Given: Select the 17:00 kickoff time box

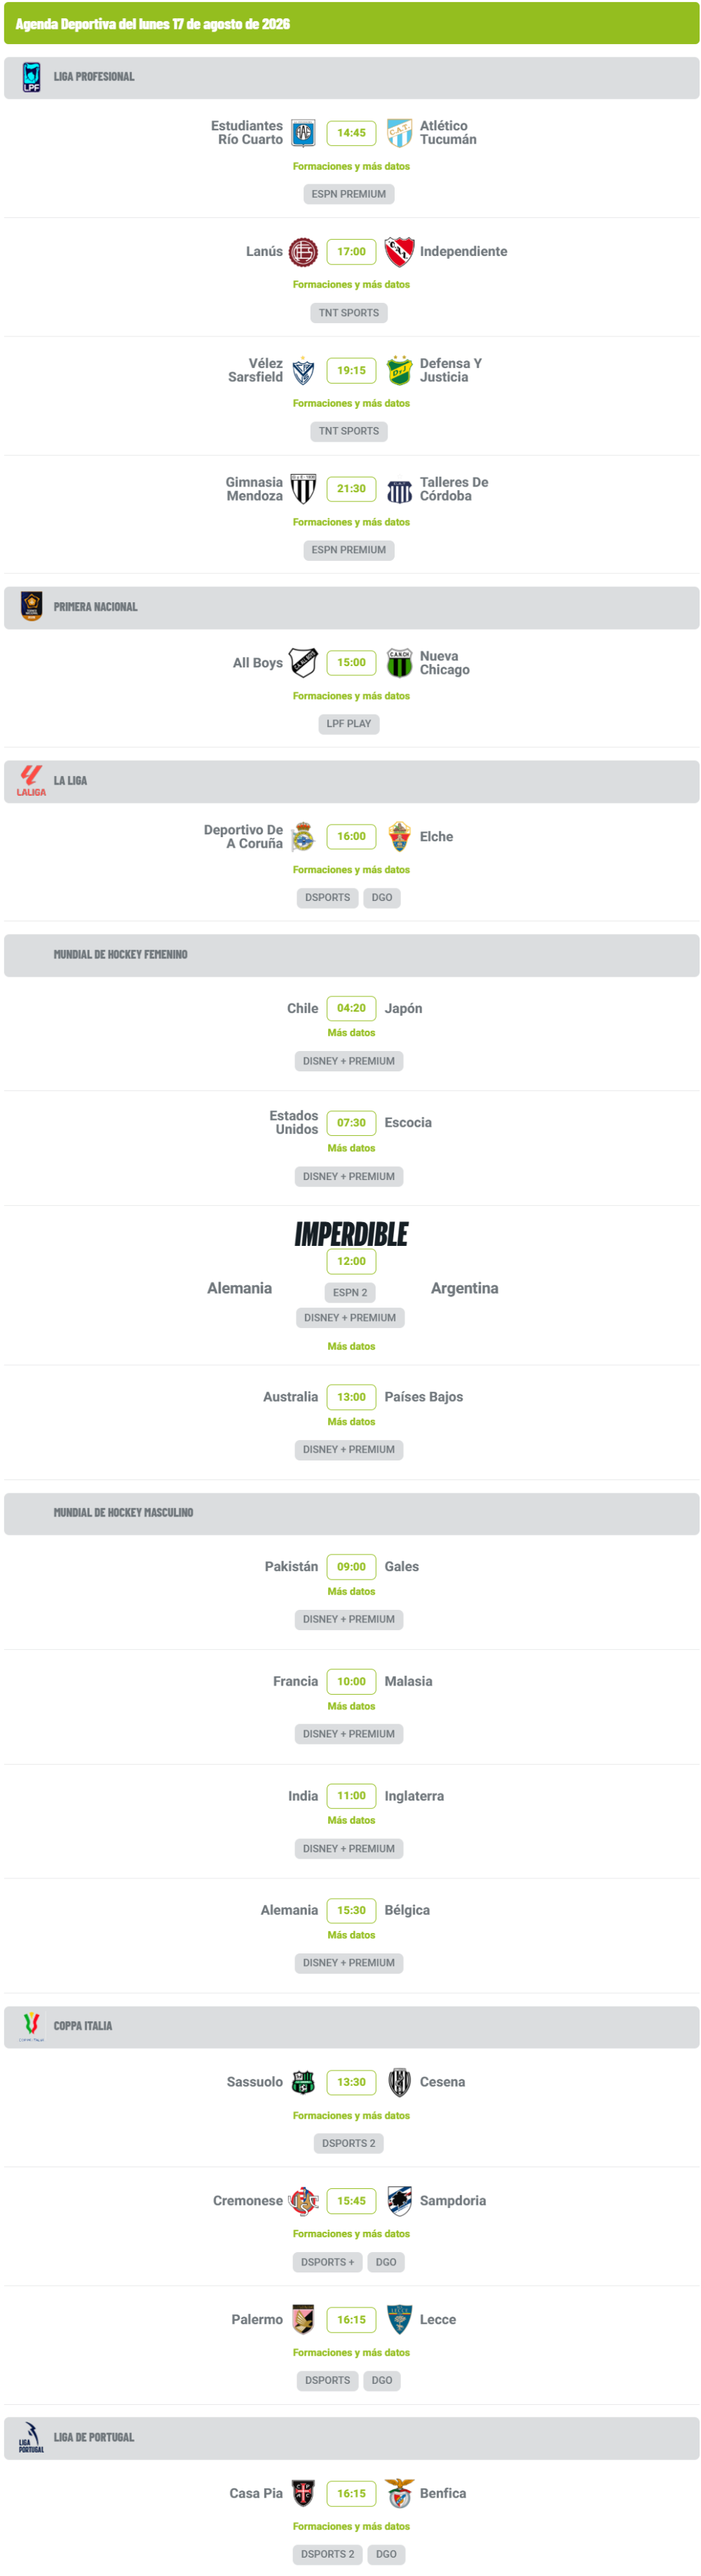Looking at the screenshot, I should tap(351, 252).
